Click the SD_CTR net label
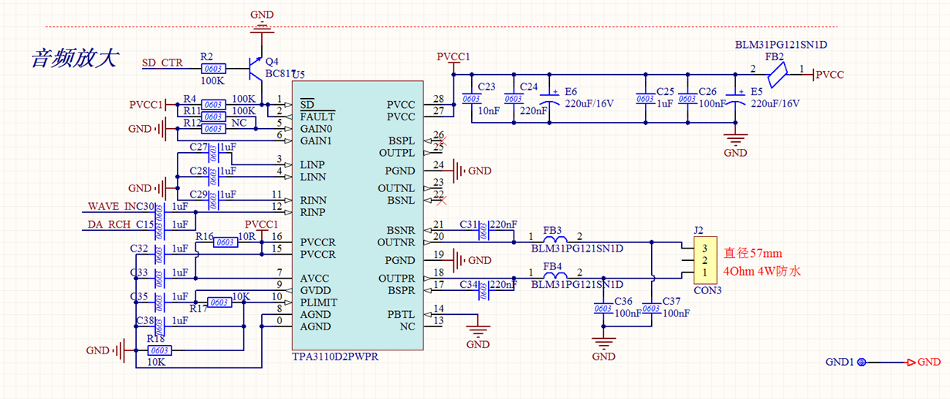 click(163, 63)
